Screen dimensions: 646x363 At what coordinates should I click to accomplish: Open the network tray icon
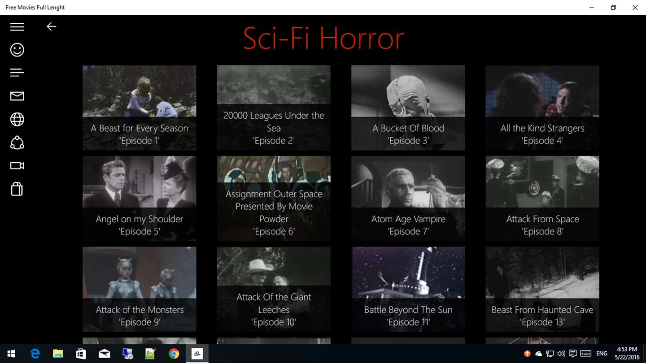pos(550,354)
